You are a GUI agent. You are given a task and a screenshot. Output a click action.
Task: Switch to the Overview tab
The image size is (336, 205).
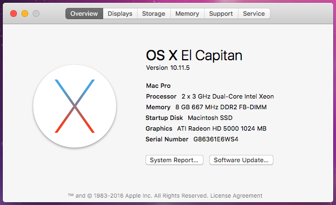(84, 14)
